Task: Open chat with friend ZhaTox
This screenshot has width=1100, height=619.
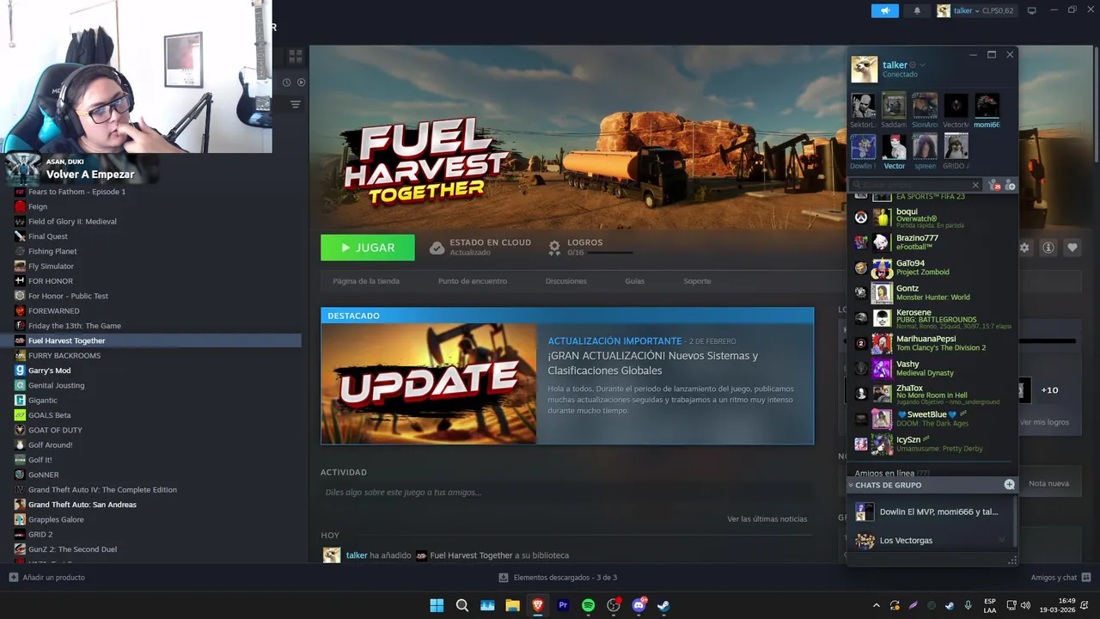Action: click(x=932, y=395)
